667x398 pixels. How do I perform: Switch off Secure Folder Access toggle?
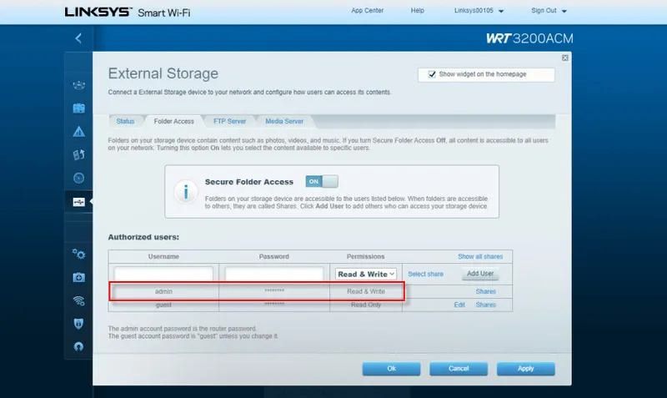(x=322, y=181)
